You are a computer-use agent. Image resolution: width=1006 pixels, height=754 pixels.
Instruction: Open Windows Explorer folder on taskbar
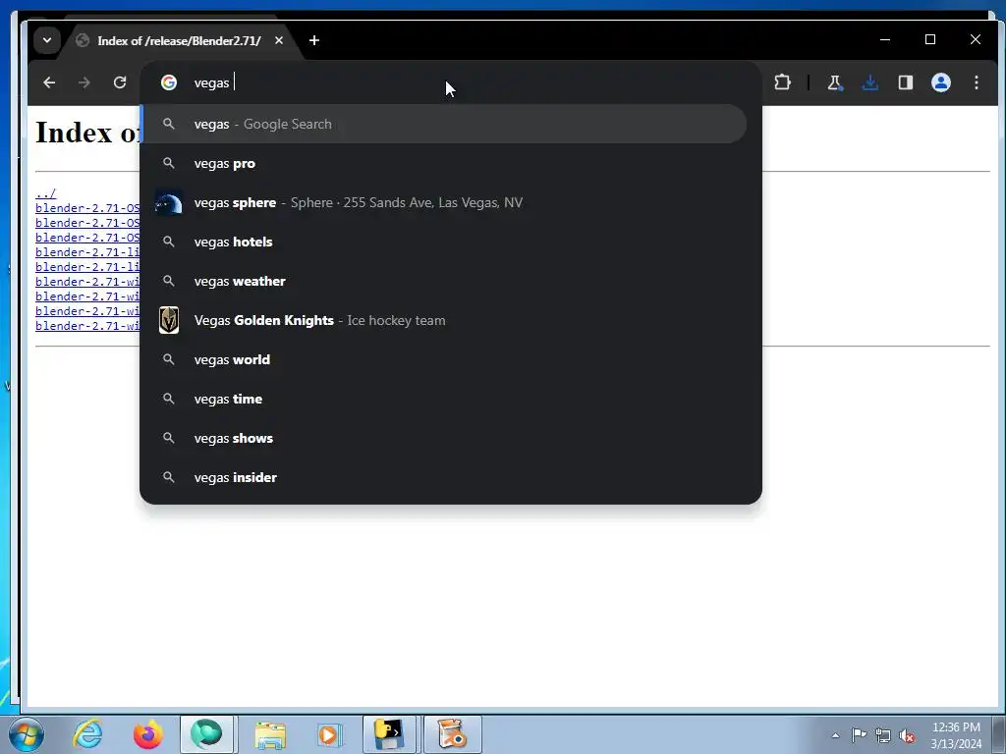[x=270, y=734]
